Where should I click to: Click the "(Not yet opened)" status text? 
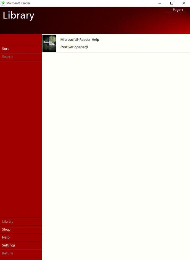(74, 47)
